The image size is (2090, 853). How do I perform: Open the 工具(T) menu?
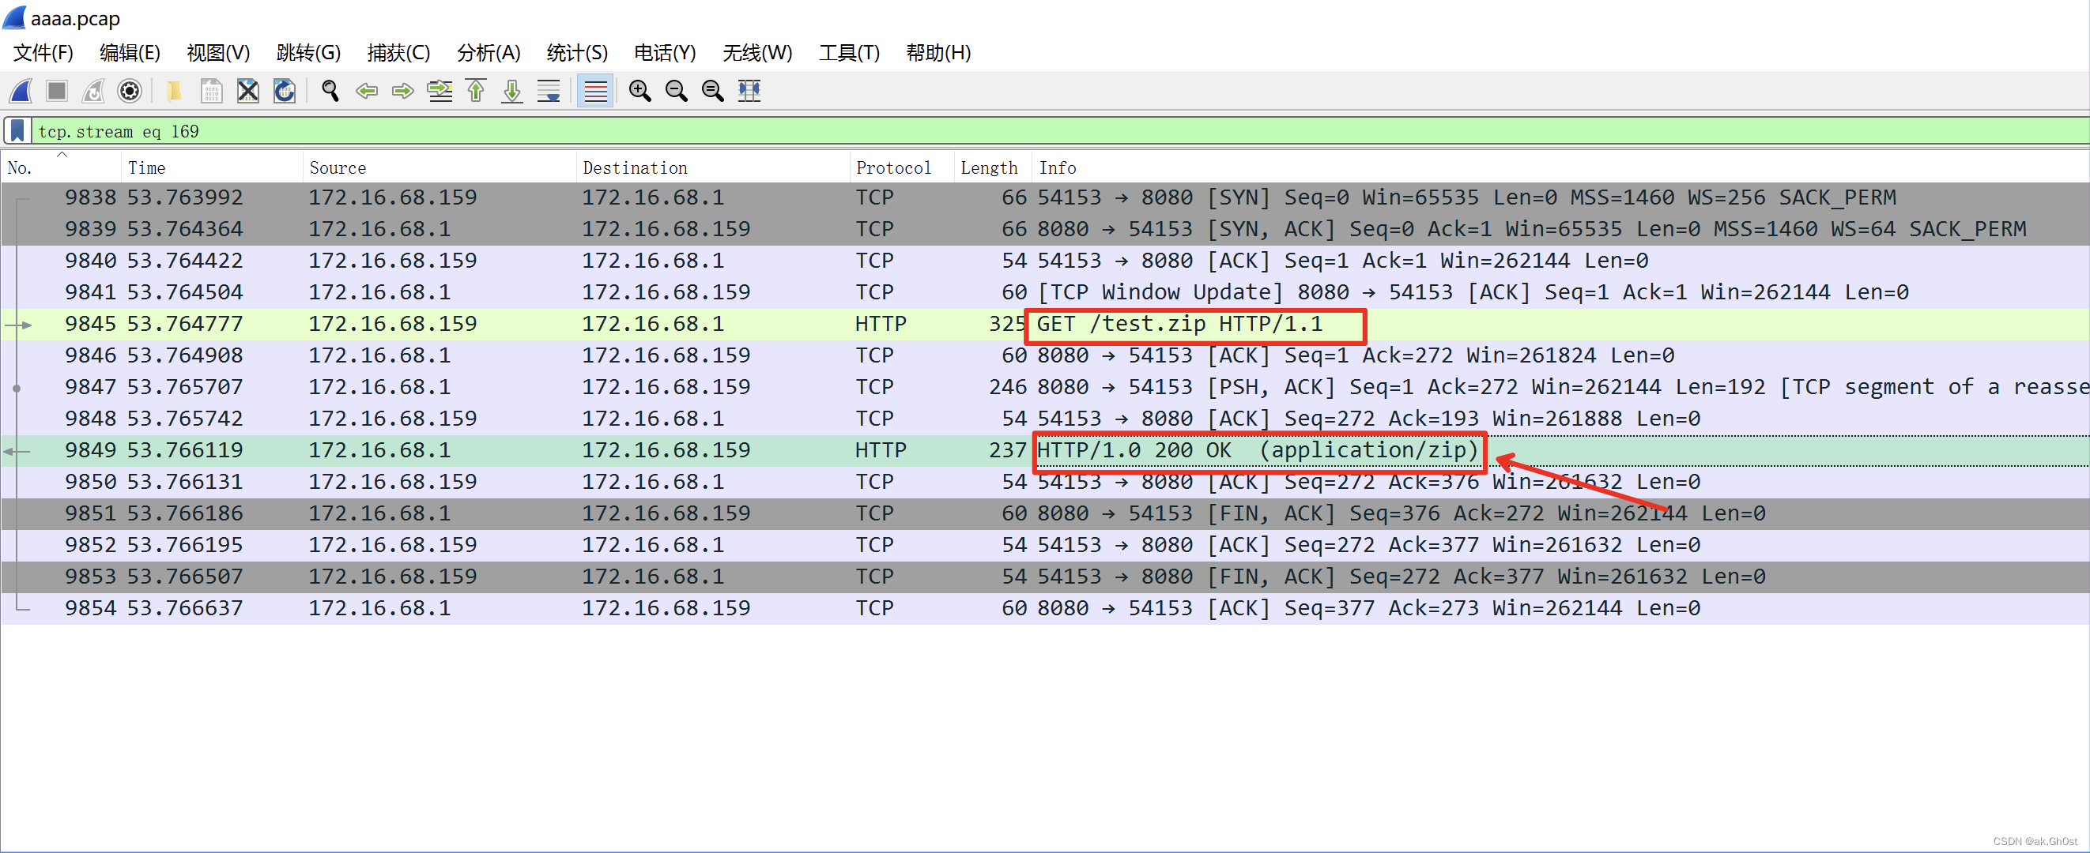pos(850,53)
